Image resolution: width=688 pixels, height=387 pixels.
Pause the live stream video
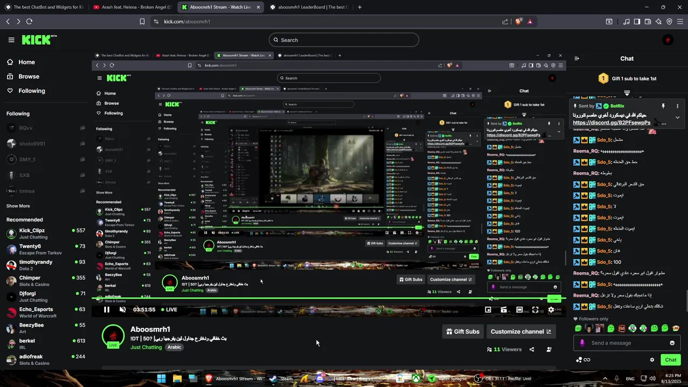tap(106, 310)
